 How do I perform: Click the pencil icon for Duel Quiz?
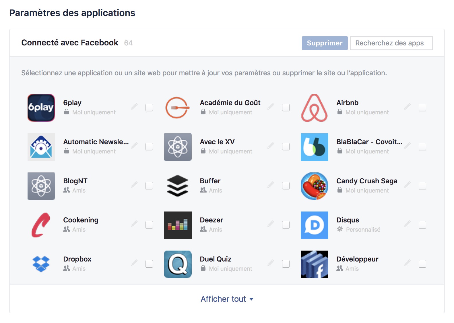coord(271,263)
